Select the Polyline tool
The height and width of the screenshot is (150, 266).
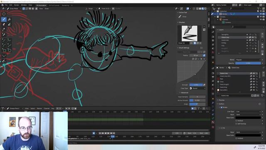(9, 40)
